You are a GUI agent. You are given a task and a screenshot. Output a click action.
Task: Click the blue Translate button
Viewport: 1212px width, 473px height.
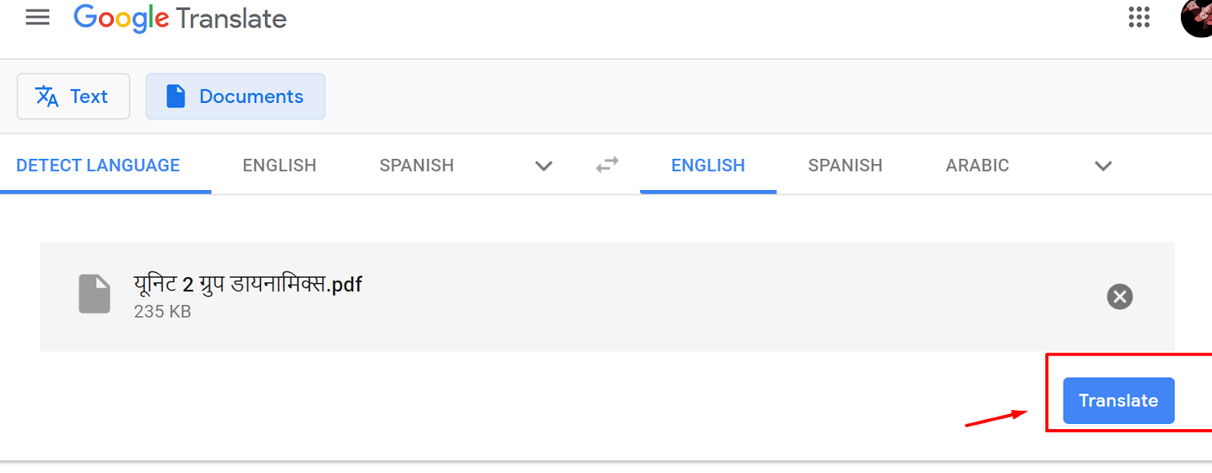click(1119, 400)
